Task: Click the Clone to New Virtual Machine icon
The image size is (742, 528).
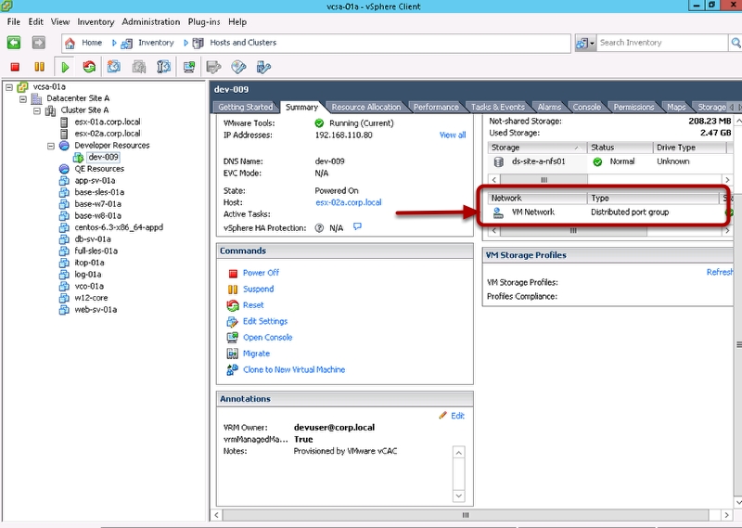Action: [x=233, y=370]
